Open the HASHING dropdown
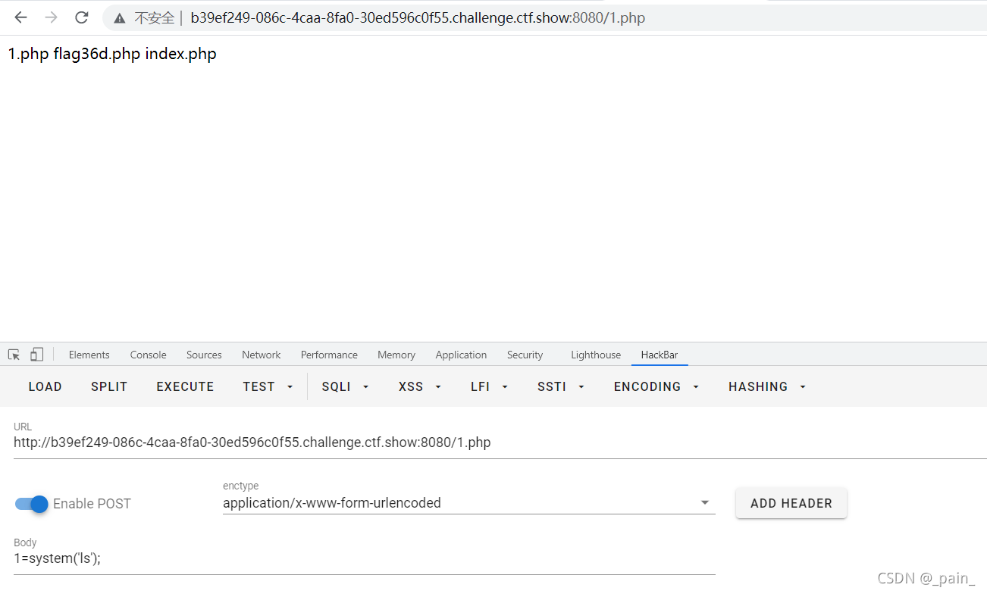 [767, 386]
